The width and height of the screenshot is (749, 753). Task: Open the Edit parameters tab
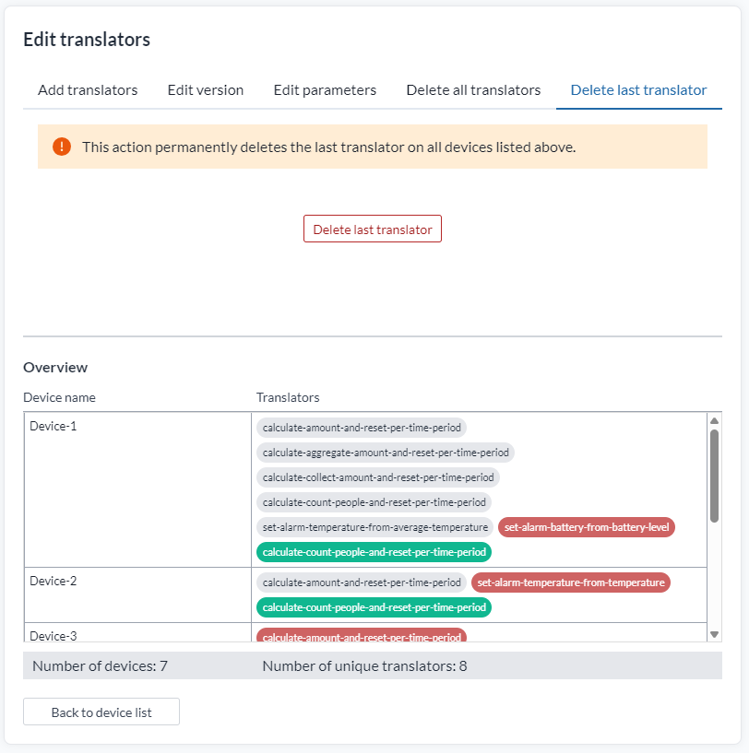tap(325, 89)
